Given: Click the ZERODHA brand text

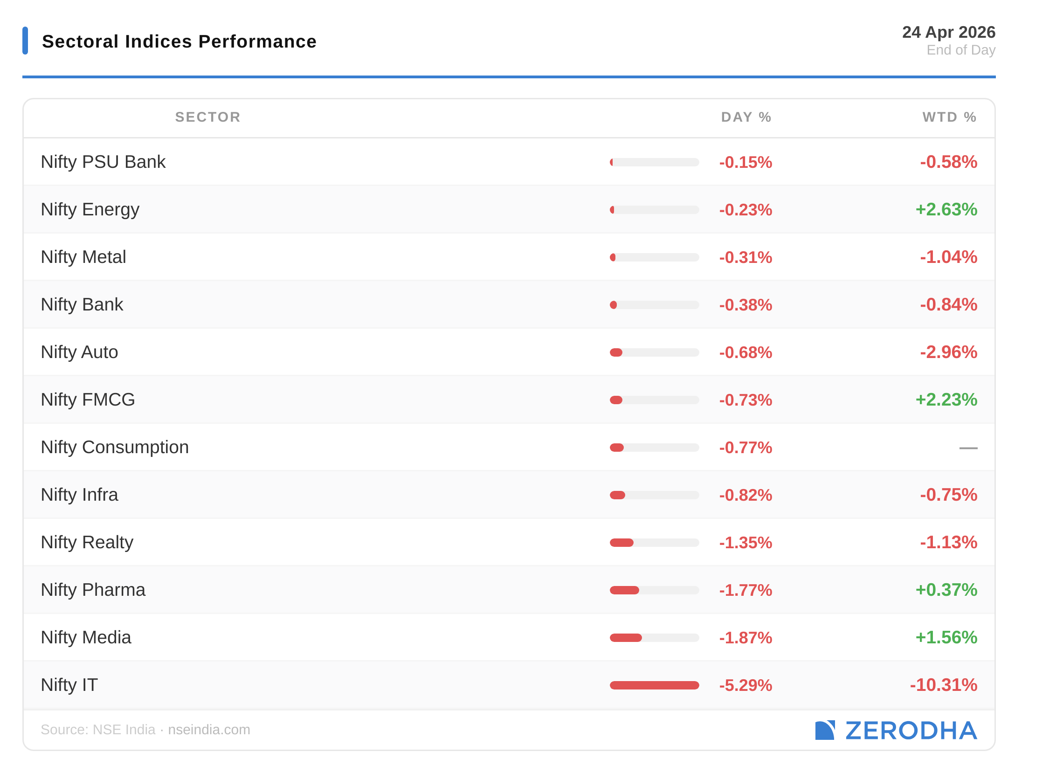Looking at the screenshot, I should (x=911, y=731).
